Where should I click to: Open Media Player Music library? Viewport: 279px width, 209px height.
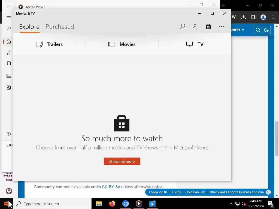[x=8, y=53]
